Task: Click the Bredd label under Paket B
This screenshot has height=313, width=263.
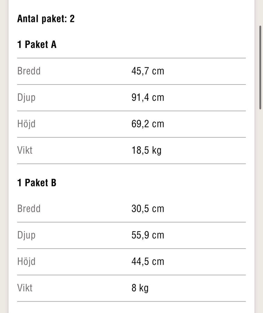Action: point(29,209)
